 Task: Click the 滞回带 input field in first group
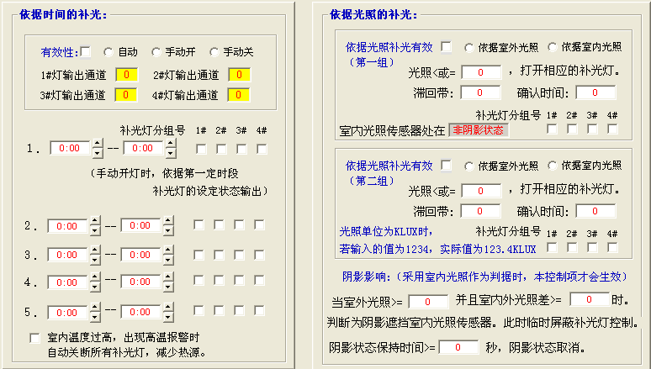481,92
